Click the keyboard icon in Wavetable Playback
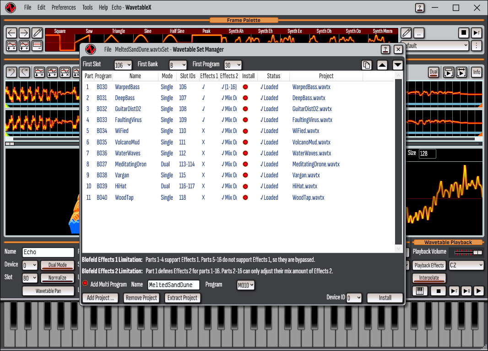This screenshot has width=488, height=351. (x=420, y=291)
